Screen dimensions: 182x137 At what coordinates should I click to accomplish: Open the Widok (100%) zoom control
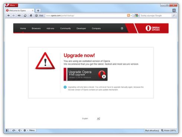click(169, 130)
